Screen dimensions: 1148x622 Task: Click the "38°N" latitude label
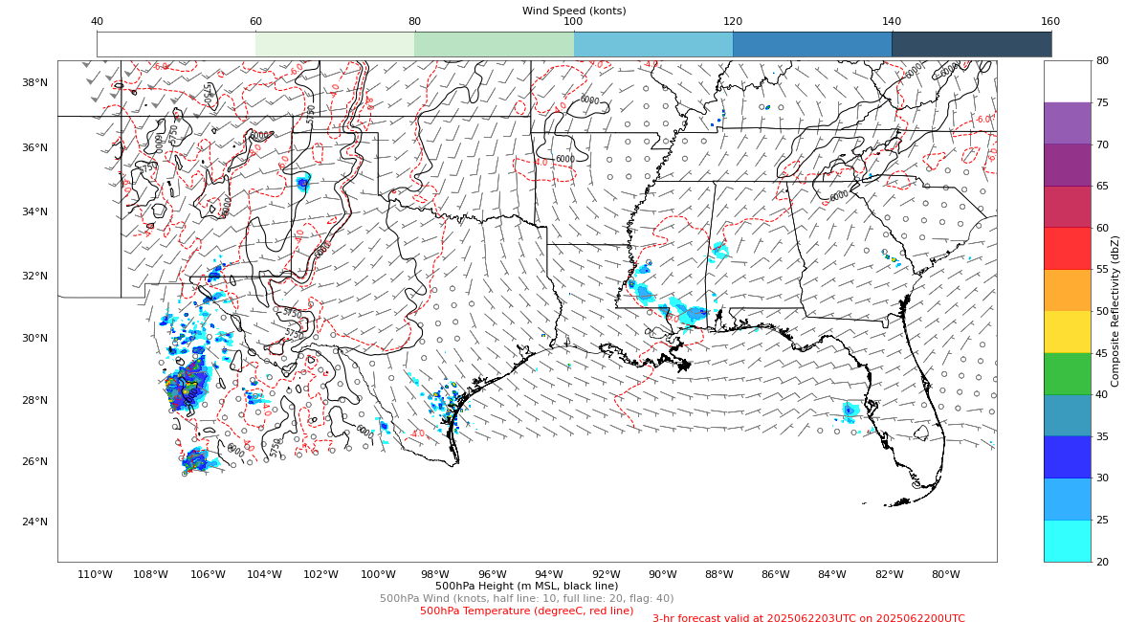pos(34,82)
